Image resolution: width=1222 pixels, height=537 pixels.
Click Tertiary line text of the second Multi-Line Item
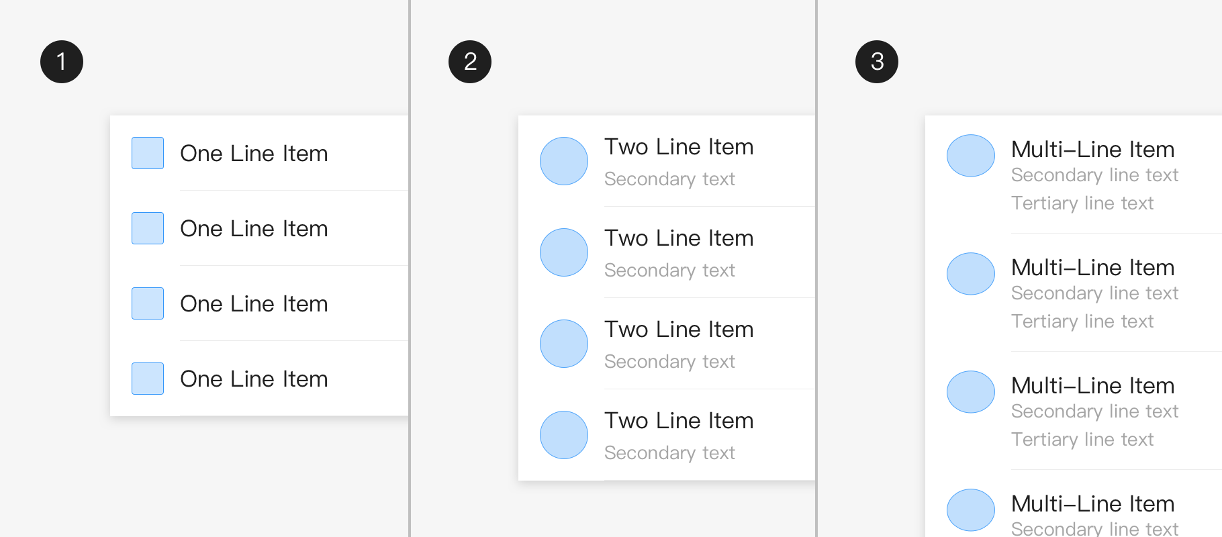[x=1082, y=322]
